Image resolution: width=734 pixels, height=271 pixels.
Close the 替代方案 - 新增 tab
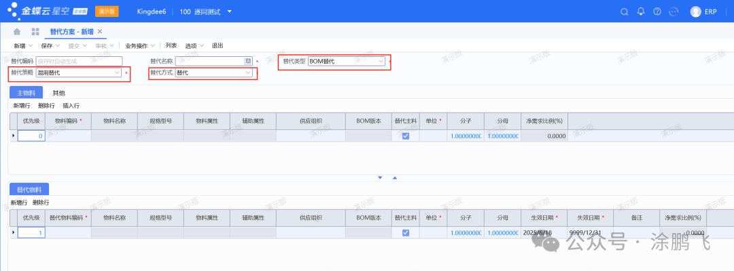pos(100,32)
